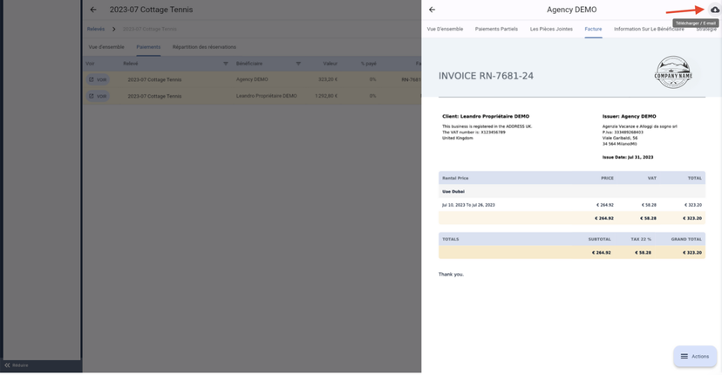Click the company logo on the invoice
Screen dimensions: 722x375
673,72
